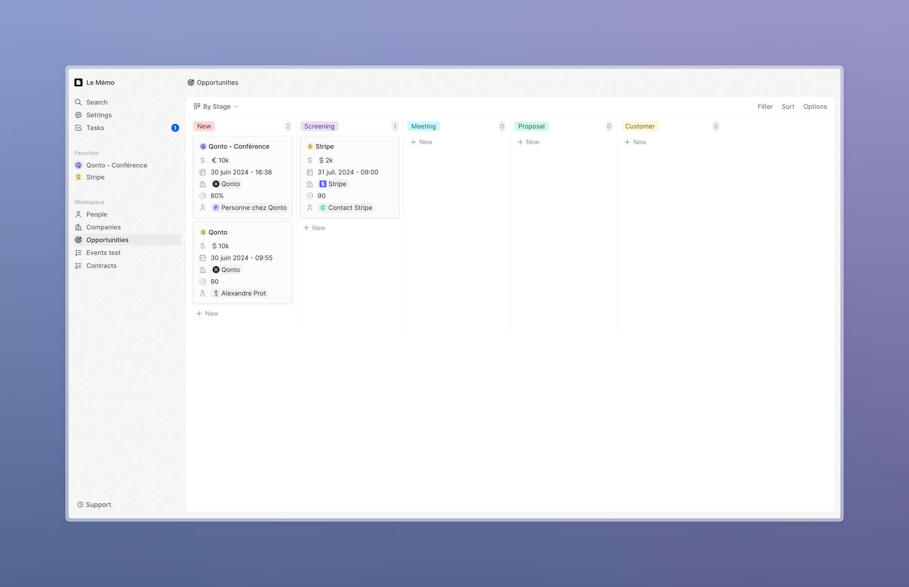This screenshot has width=909, height=587.
Task: Click the 80% probability value
Action: pyautogui.click(x=217, y=196)
